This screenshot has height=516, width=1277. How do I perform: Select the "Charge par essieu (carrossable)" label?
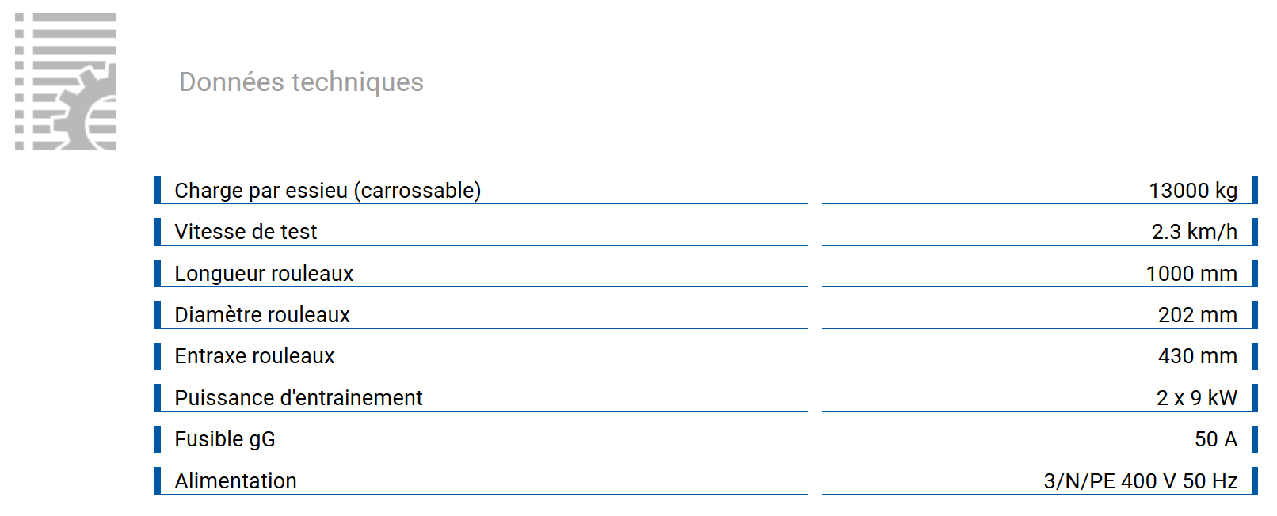coord(327,191)
